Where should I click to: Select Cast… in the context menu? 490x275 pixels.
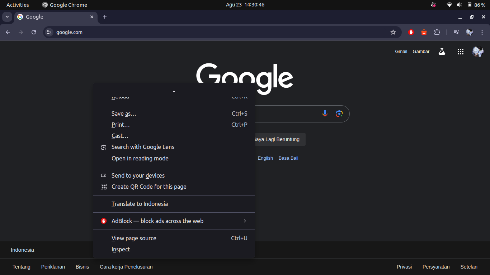point(174,136)
